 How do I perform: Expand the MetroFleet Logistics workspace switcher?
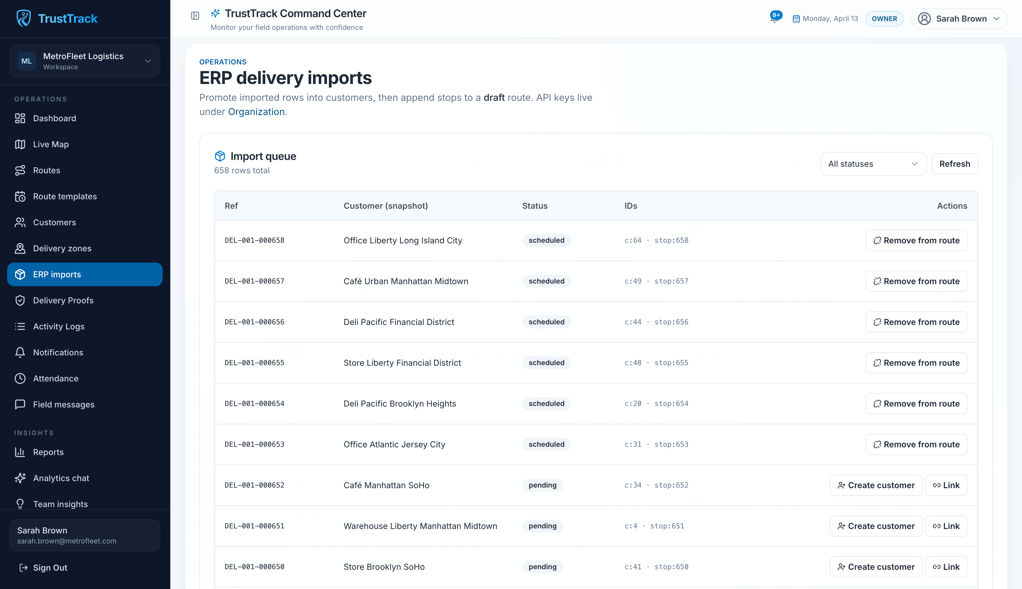pos(85,61)
